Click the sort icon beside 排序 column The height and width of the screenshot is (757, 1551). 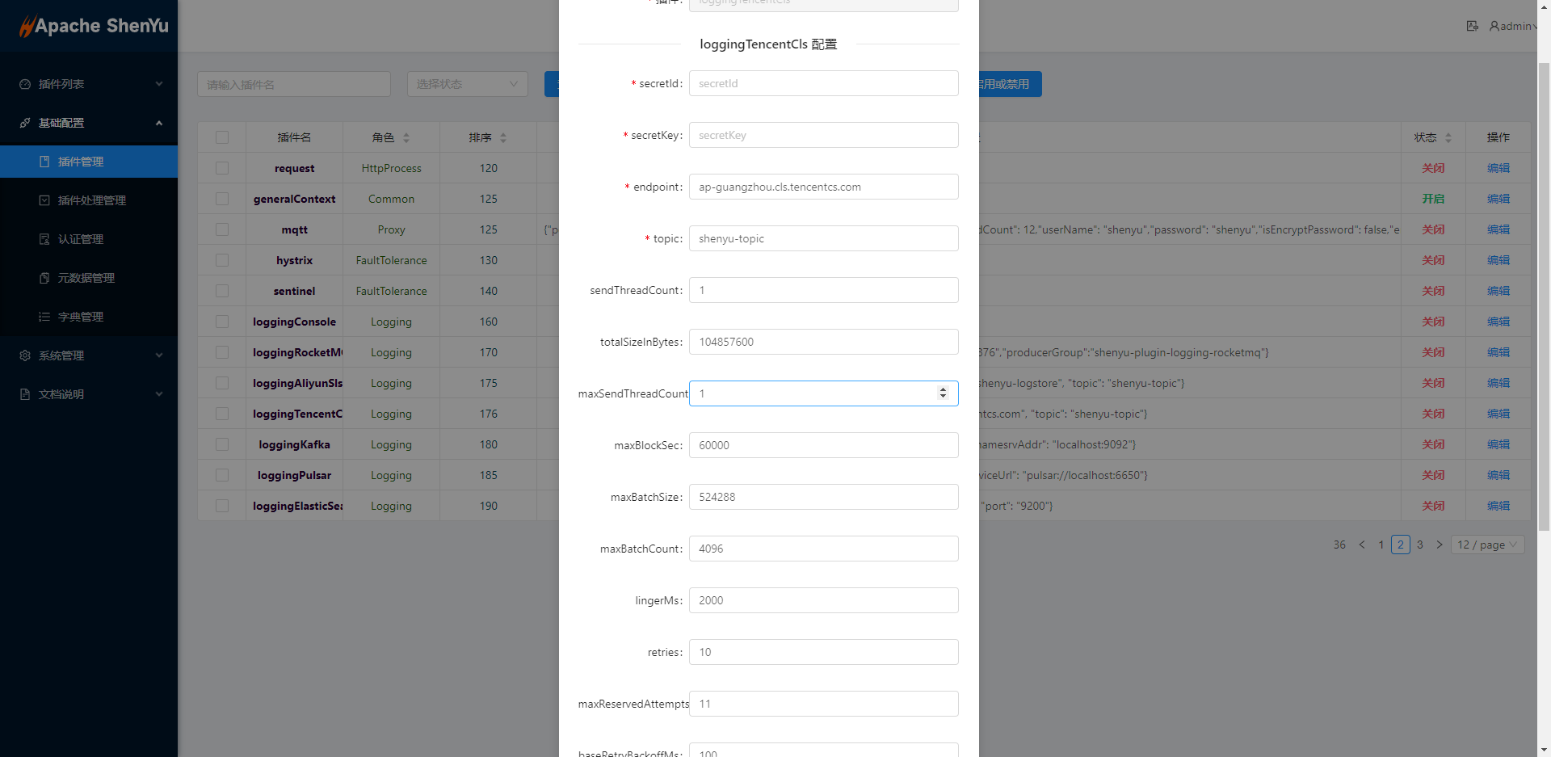point(503,138)
